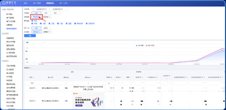Uncheck the 大图 material type checkbox
The width and height of the screenshot is (226, 110).
click(41, 24)
